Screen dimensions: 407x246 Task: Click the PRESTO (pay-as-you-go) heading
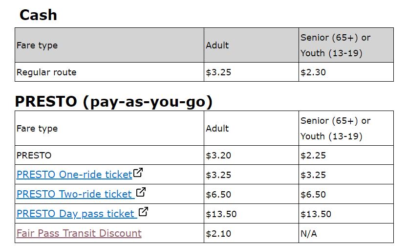[x=114, y=101]
